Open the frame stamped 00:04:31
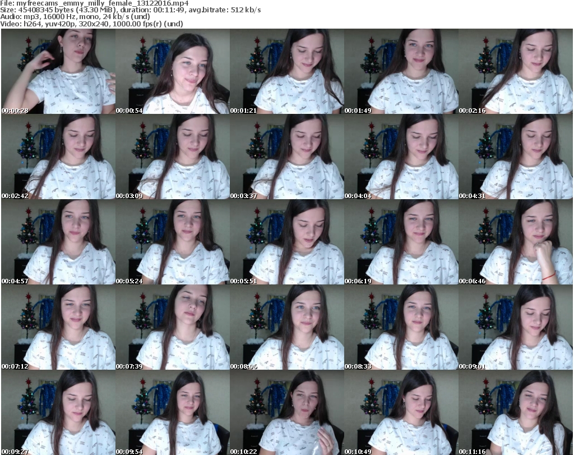Viewport: 574px width, 455px height. coord(516,157)
